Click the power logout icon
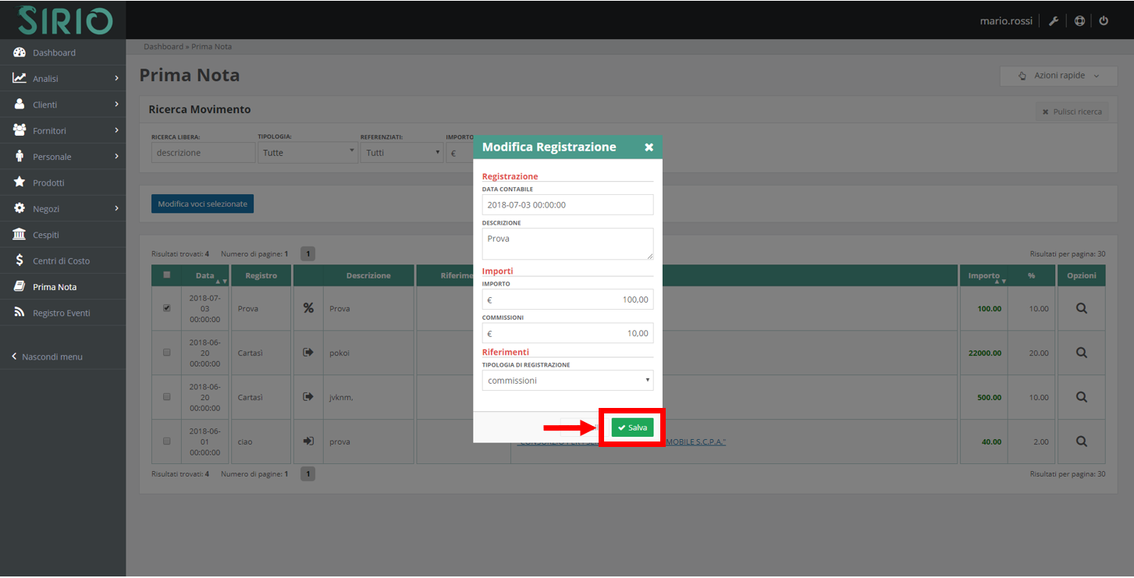Screen dimensions: 1134x578 coord(1104,21)
